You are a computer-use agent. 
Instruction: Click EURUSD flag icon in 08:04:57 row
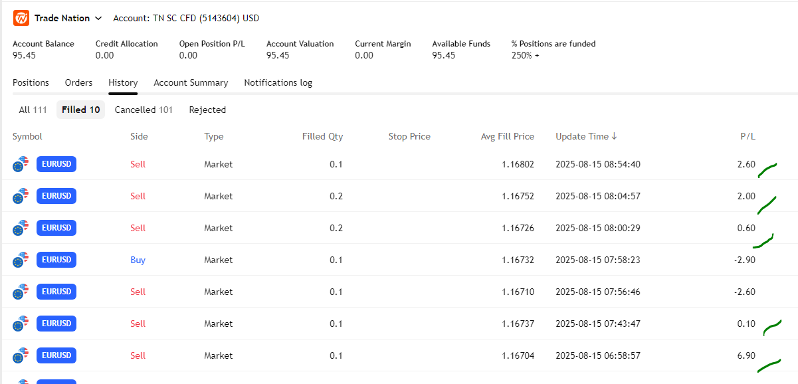pyautogui.click(x=21, y=196)
